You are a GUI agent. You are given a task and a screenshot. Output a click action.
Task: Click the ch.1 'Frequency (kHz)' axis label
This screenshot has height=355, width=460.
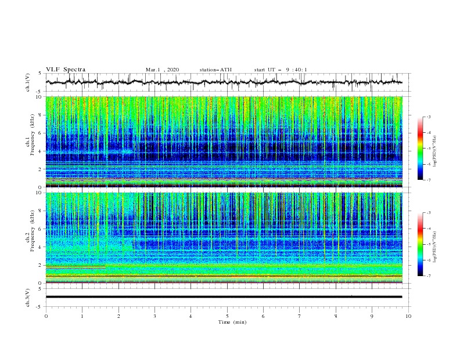[33, 135]
